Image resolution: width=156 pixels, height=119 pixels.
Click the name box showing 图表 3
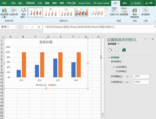pyautogui.click(x=7, y=27)
